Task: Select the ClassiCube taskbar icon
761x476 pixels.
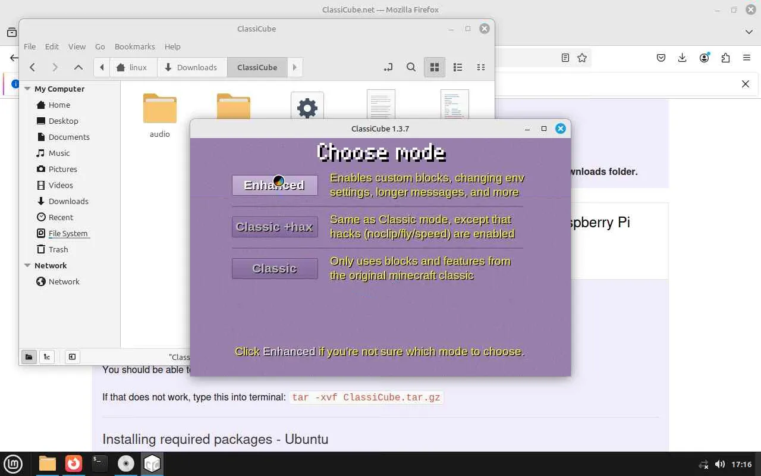Action: pos(152,464)
